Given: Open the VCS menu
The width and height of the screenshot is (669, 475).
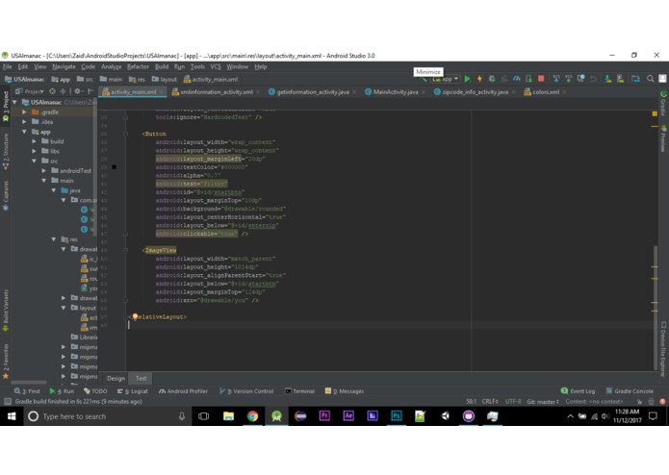Looking at the screenshot, I should point(216,67).
